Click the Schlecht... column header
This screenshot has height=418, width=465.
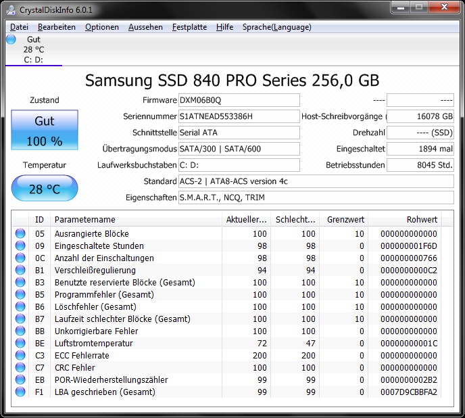pos(295,219)
